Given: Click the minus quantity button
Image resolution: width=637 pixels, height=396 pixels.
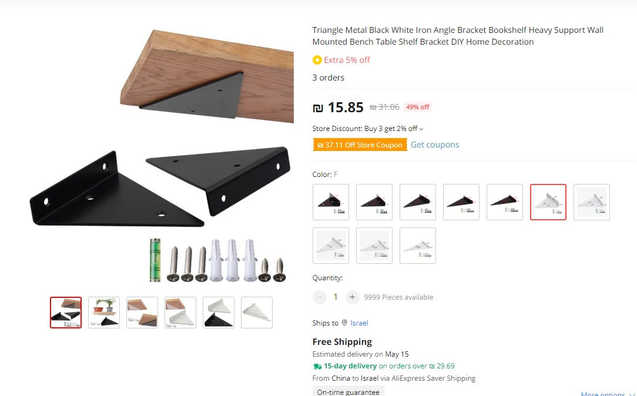Looking at the screenshot, I should tap(320, 297).
